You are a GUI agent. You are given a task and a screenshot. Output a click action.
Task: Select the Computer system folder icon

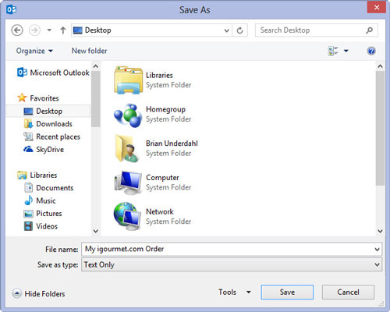pos(128,183)
